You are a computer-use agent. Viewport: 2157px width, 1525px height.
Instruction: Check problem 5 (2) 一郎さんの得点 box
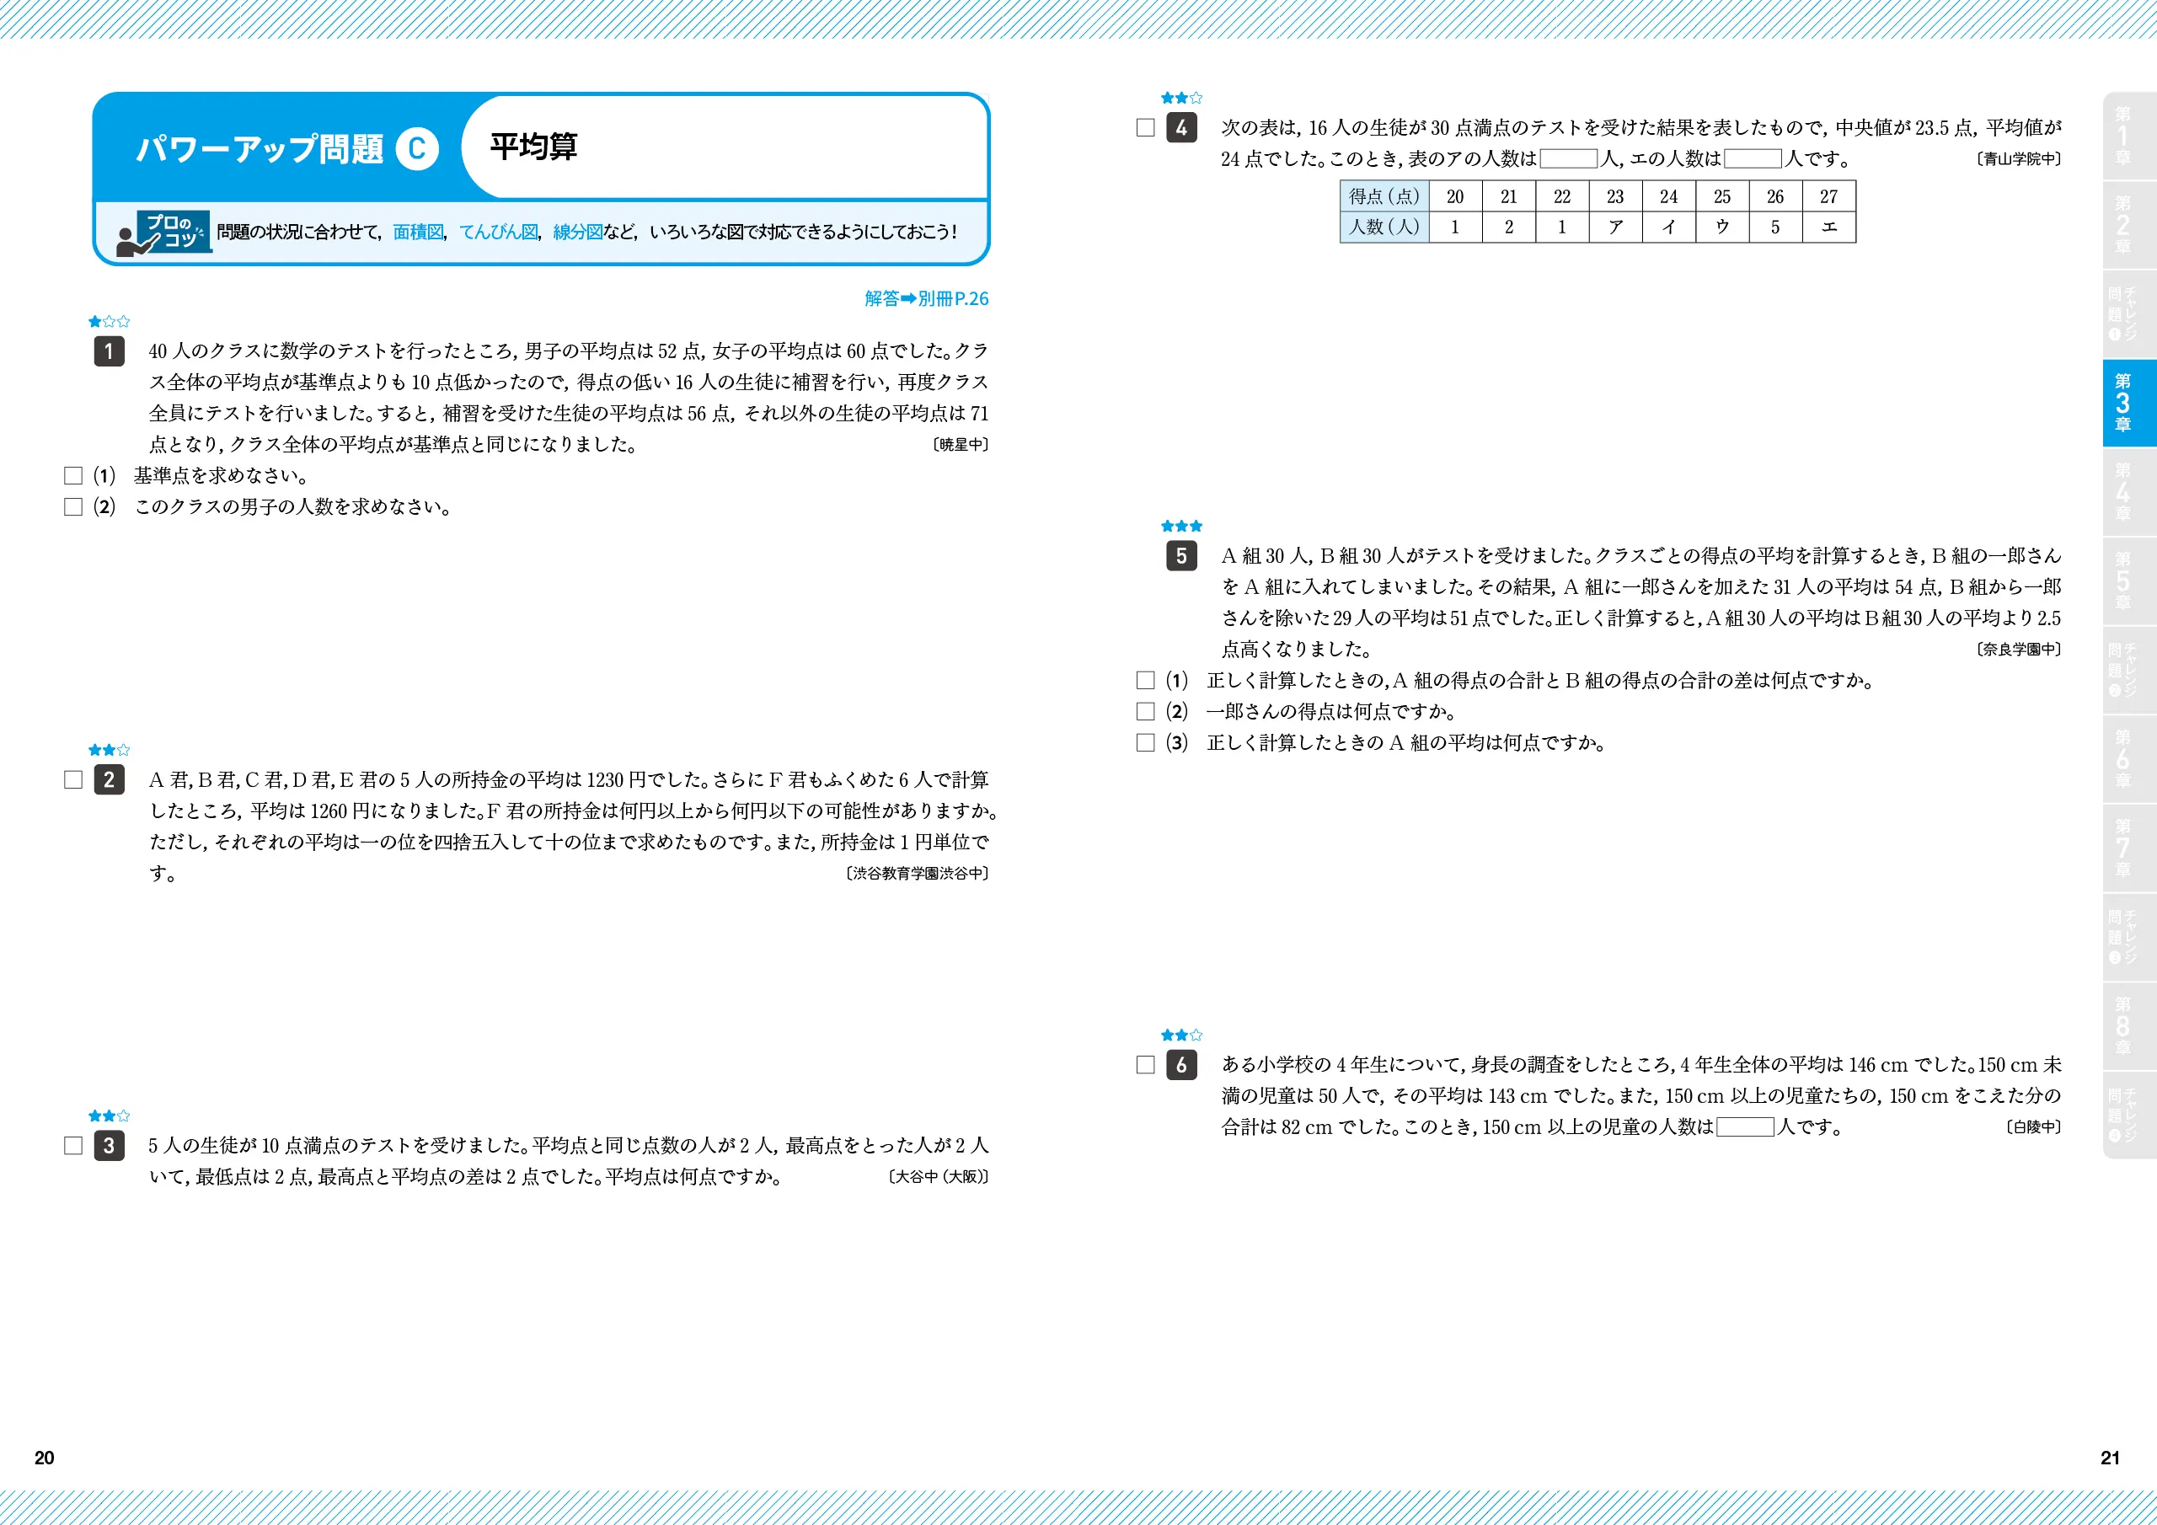[1145, 711]
